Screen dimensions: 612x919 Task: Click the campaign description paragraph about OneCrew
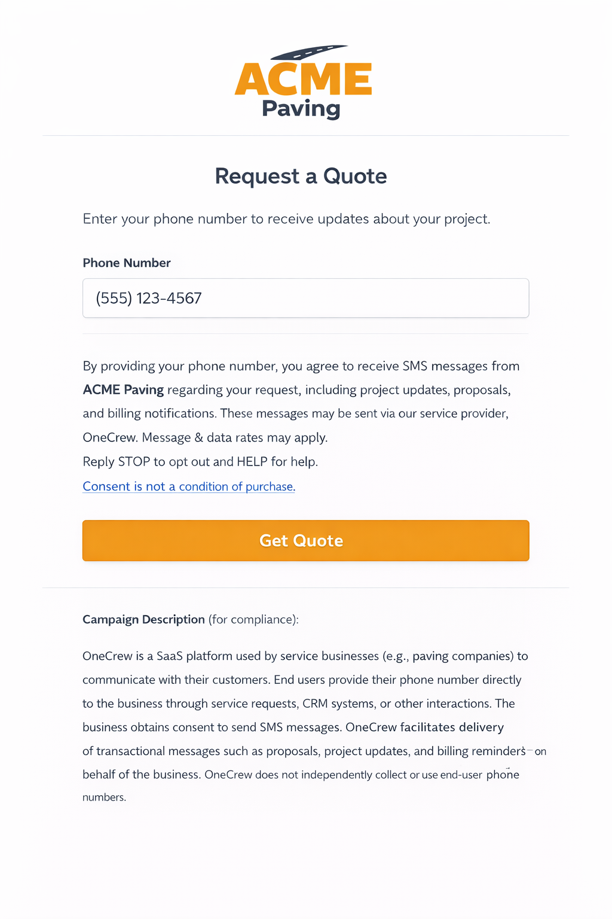tap(305, 727)
